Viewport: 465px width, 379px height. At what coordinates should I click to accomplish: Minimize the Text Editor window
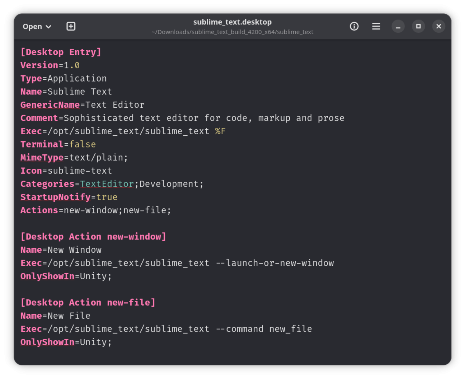[x=398, y=26]
